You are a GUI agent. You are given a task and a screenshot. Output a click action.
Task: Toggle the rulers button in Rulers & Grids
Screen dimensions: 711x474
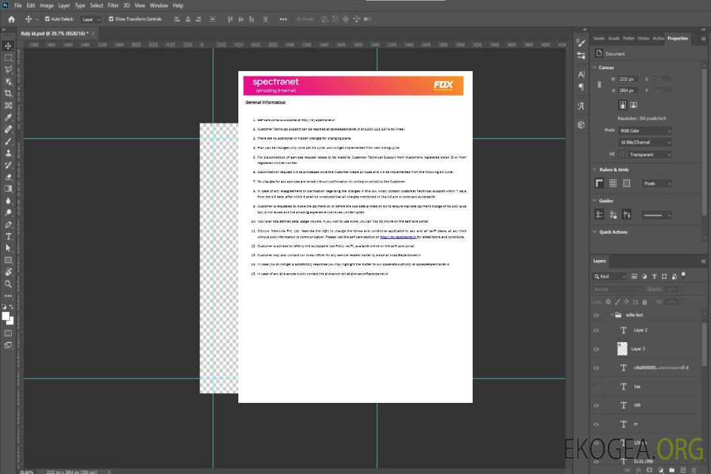pyautogui.click(x=599, y=183)
